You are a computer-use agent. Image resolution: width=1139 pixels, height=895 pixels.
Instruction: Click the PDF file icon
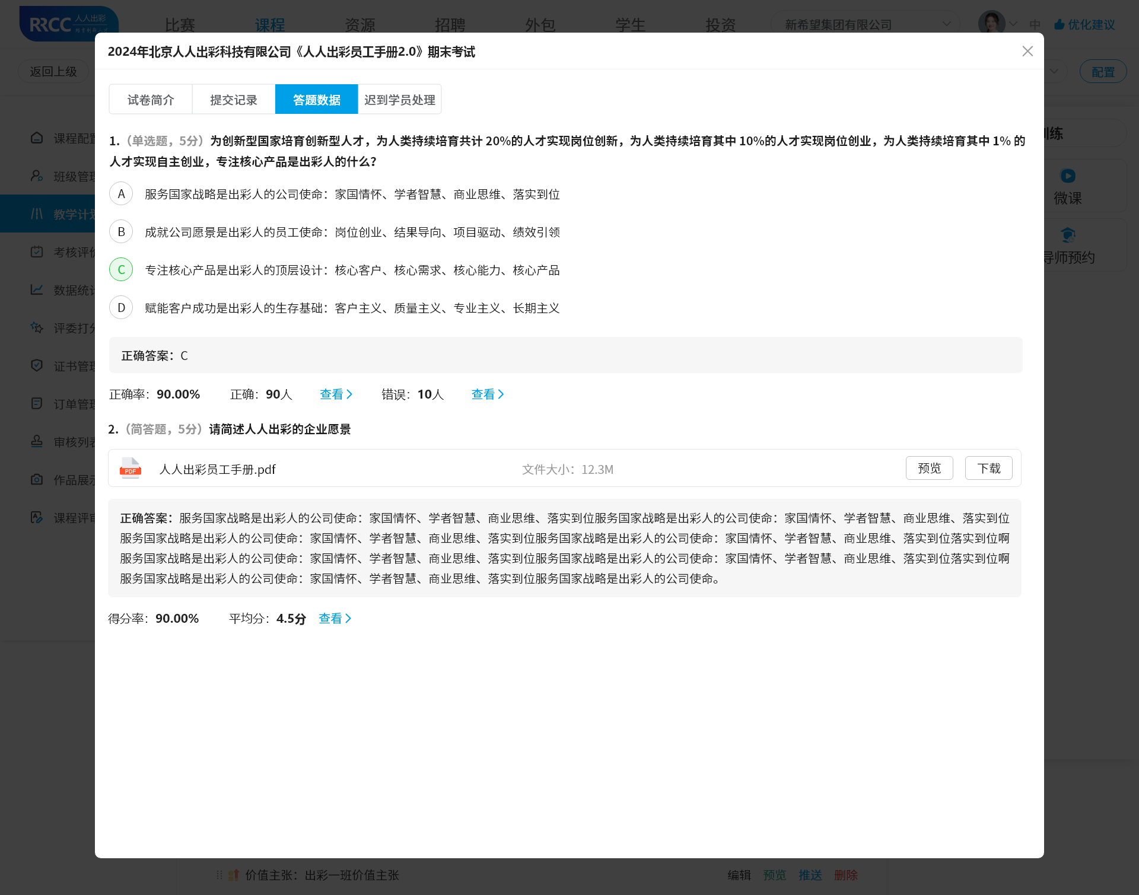(131, 469)
